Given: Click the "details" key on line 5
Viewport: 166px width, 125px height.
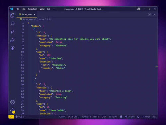Looking at the screenshot, I should (42, 36).
